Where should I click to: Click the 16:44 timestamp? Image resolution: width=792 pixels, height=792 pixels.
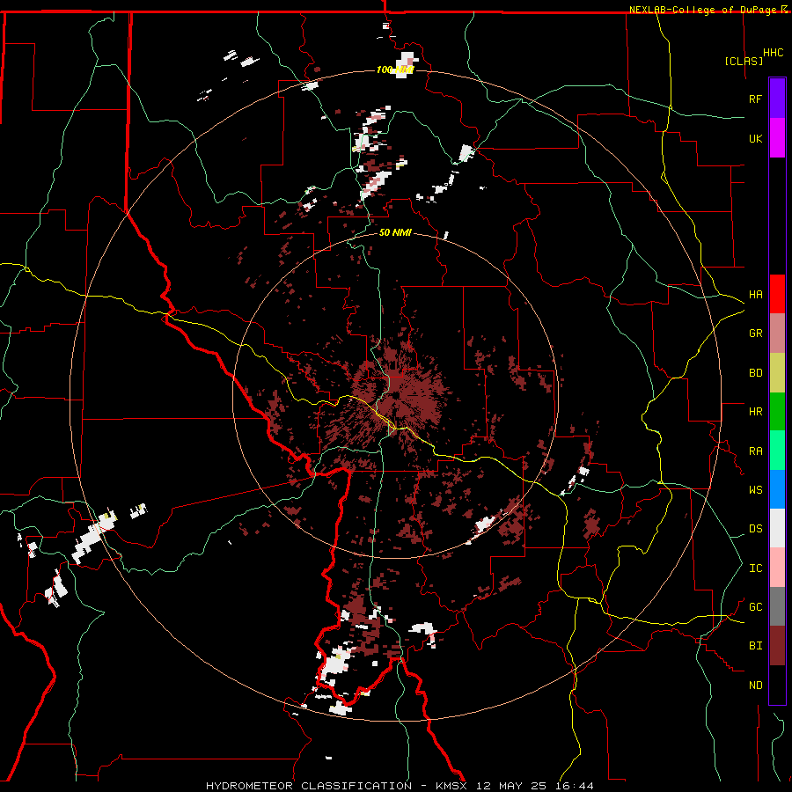coord(576,786)
